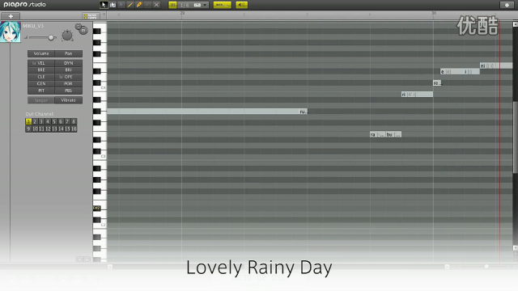This screenshot has height=291, width=518.
Task: Select out channel 2
Action: (x=35, y=122)
